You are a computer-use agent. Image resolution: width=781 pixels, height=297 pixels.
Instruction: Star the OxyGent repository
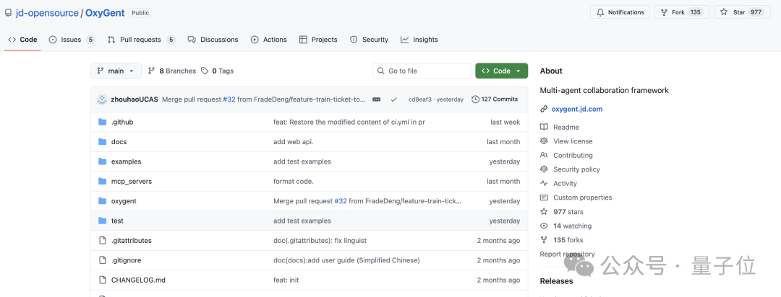[x=732, y=12]
